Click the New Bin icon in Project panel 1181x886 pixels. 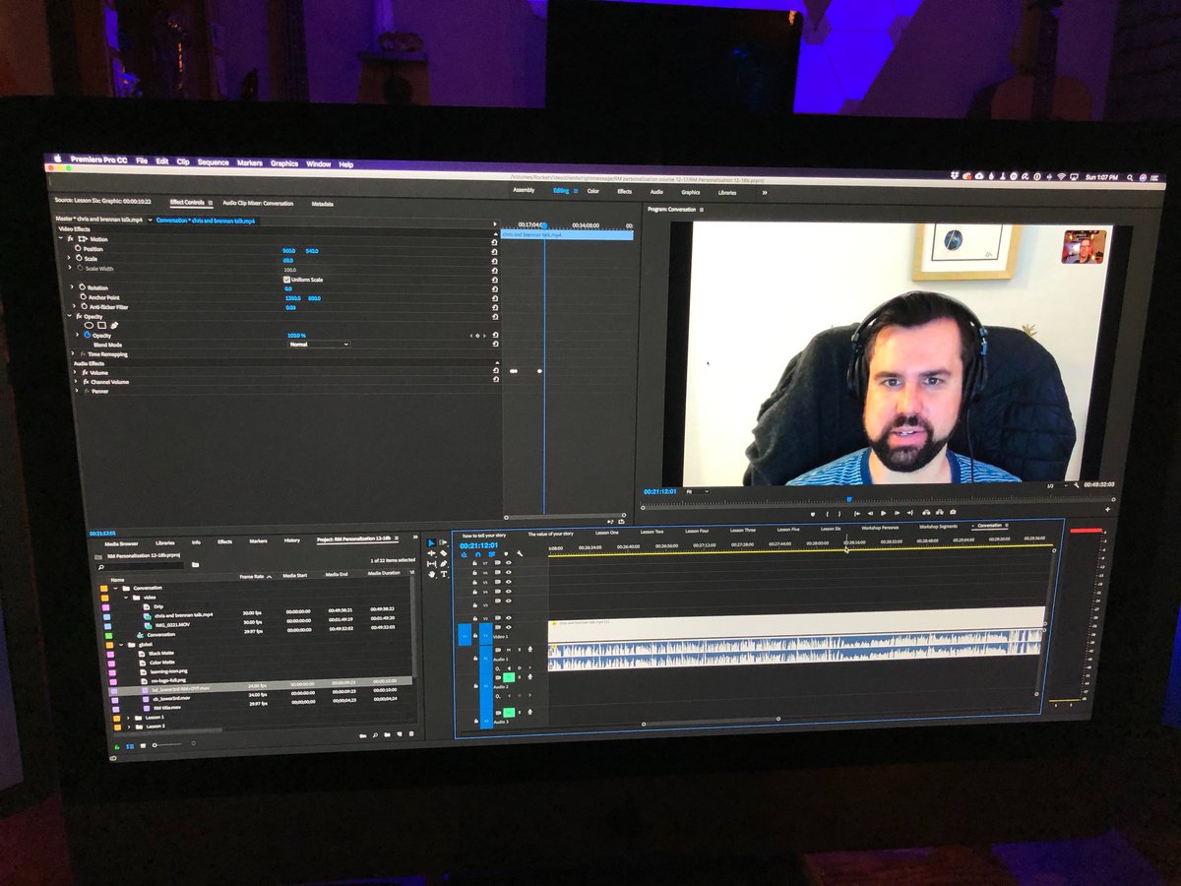[387, 734]
